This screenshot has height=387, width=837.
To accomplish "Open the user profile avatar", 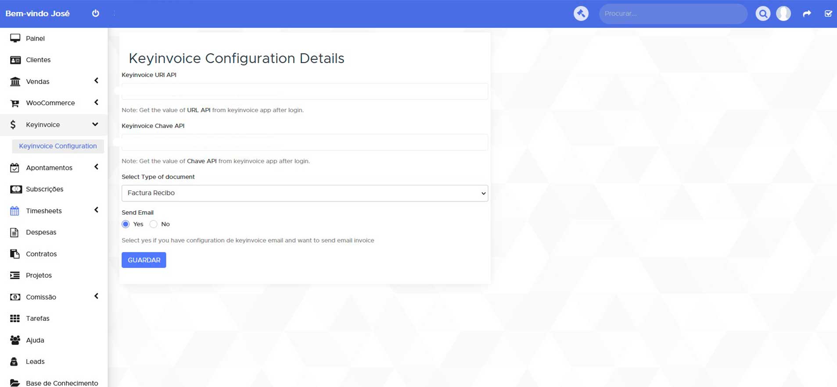I will pyautogui.click(x=783, y=14).
